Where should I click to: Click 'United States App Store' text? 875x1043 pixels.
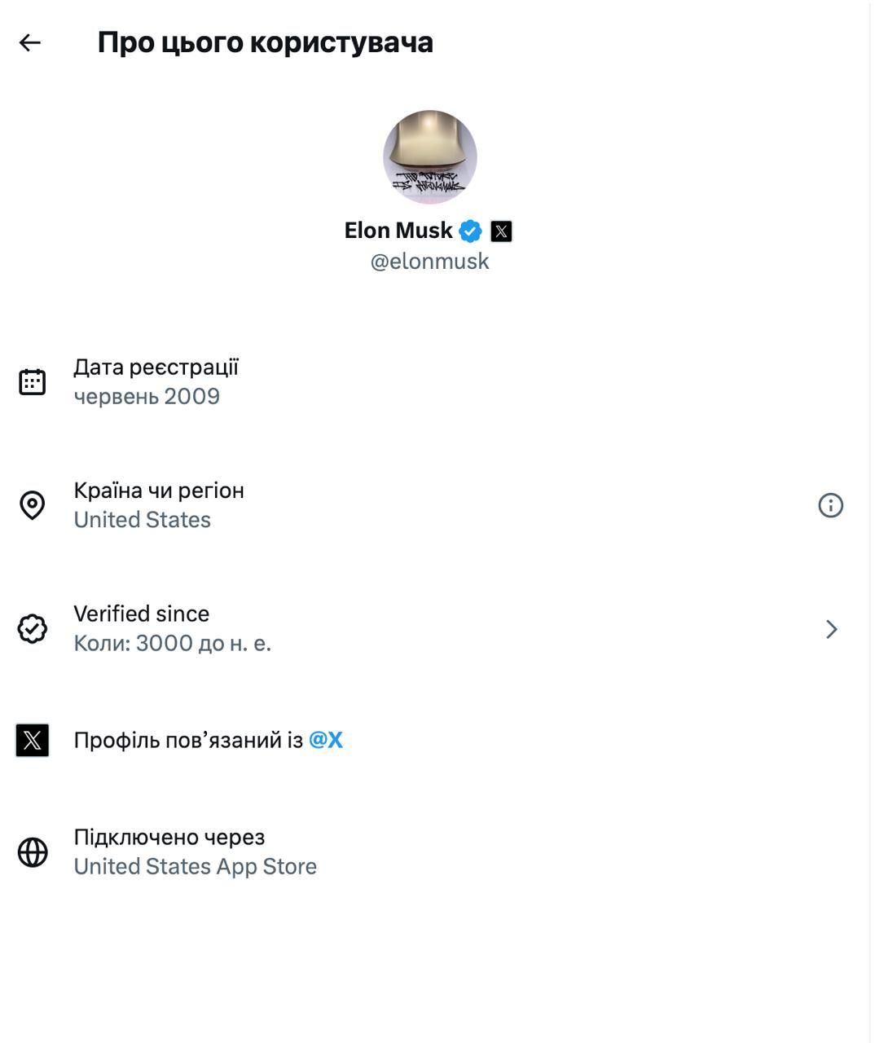coord(196,867)
